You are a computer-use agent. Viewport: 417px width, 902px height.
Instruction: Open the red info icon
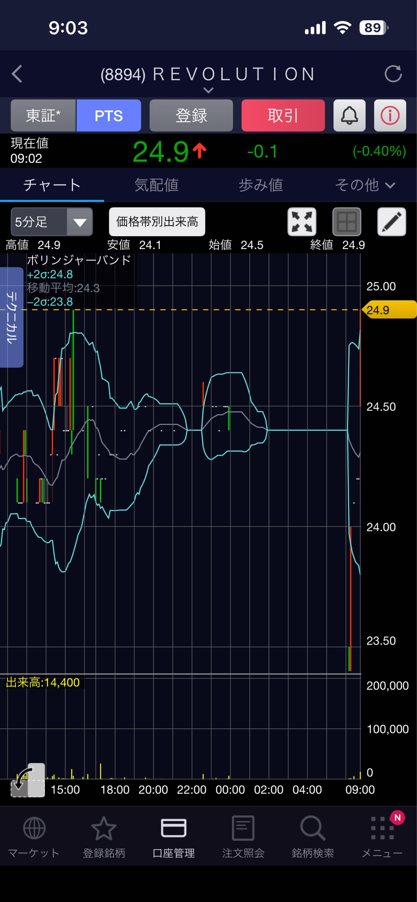point(390,116)
